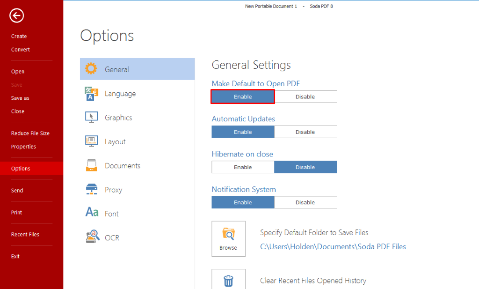
Task: Enable Hibernate on close
Action: coord(243,167)
